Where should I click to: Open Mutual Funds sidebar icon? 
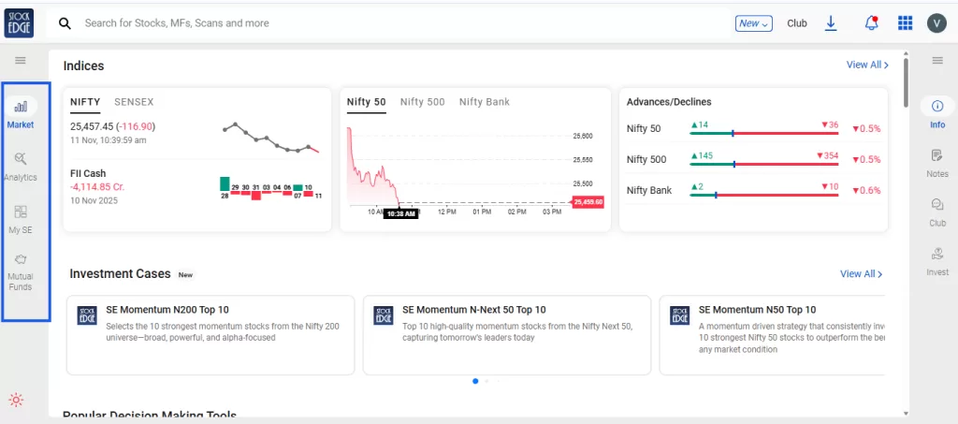coord(21,259)
